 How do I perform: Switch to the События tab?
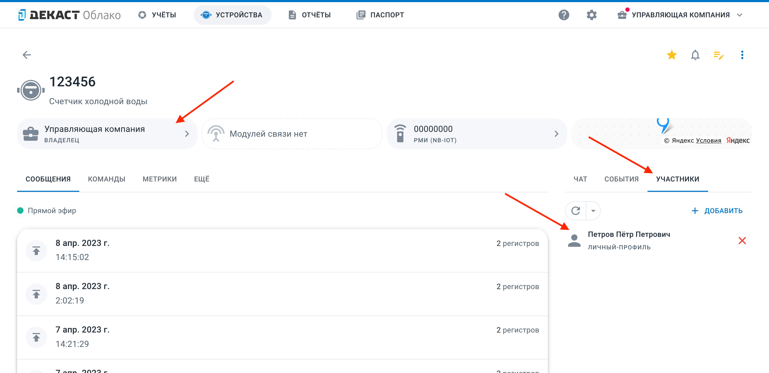[x=622, y=179]
